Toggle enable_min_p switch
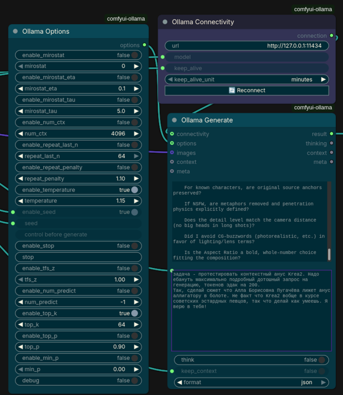 [x=135, y=358]
